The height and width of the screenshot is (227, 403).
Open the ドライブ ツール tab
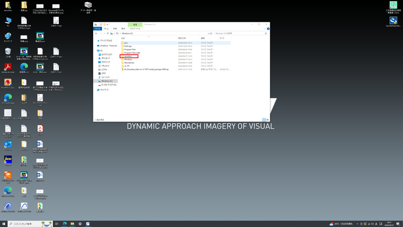(x=135, y=29)
